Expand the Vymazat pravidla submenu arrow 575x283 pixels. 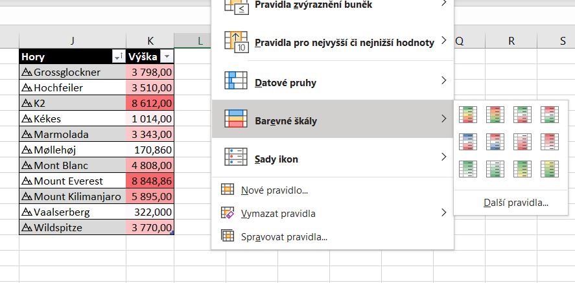point(443,212)
